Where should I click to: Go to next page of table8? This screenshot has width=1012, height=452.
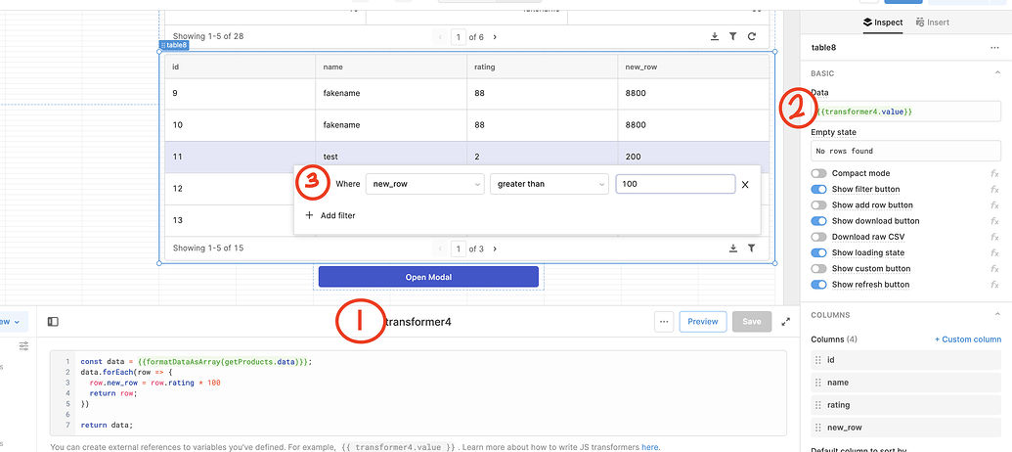click(x=495, y=248)
